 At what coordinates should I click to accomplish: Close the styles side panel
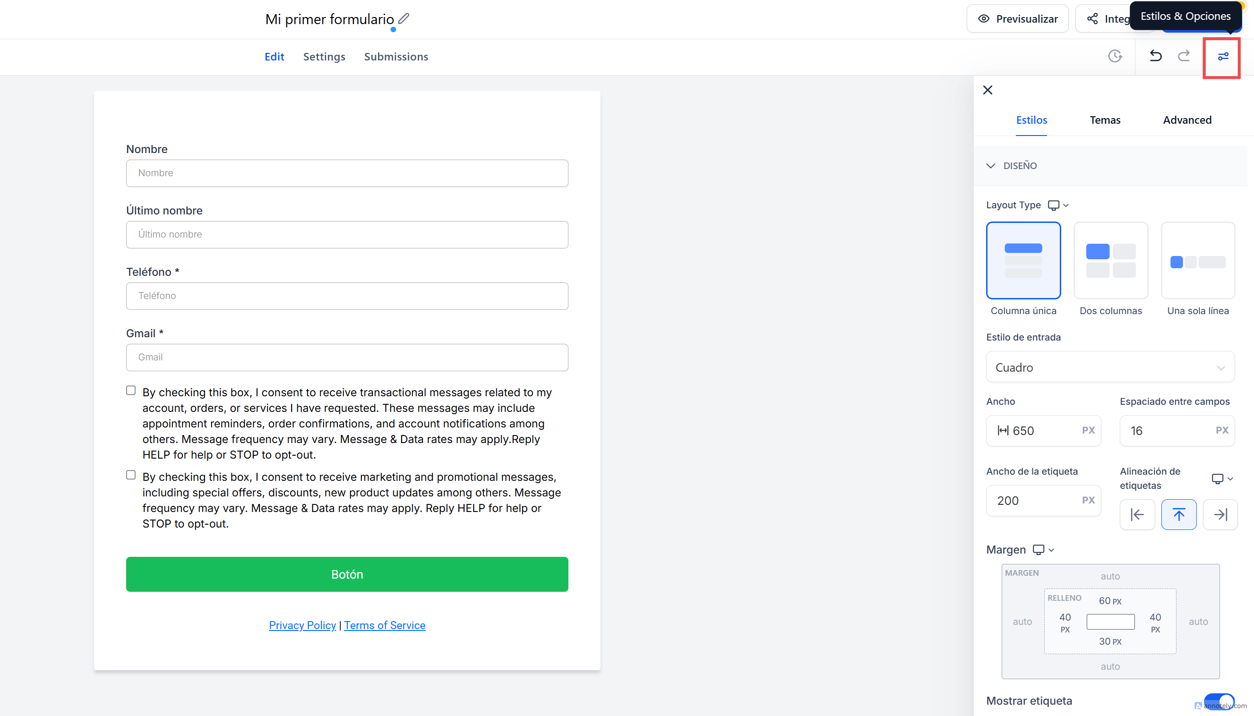point(988,90)
